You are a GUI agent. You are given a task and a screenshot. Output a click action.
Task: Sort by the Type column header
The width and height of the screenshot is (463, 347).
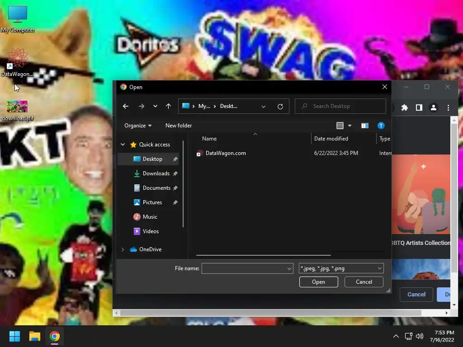tap(384, 139)
